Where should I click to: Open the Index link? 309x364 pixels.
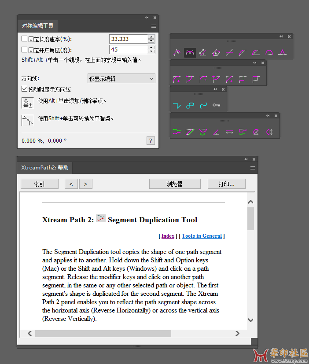pyautogui.click(x=168, y=236)
